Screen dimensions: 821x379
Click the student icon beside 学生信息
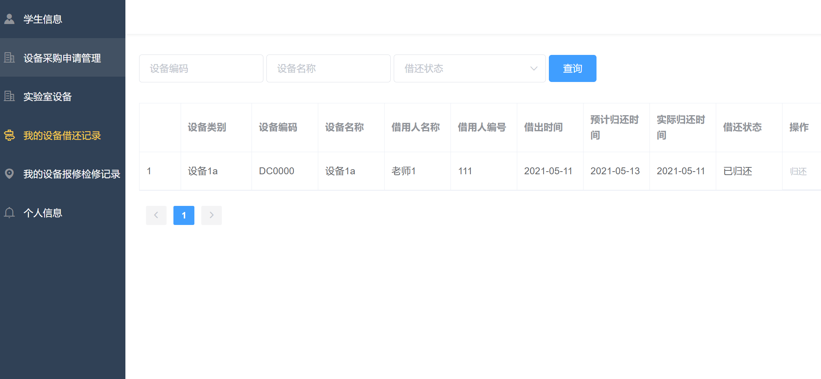click(x=9, y=19)
